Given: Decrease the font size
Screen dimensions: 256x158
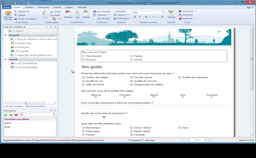Looking at the screenshot, I should click(140, 17).
